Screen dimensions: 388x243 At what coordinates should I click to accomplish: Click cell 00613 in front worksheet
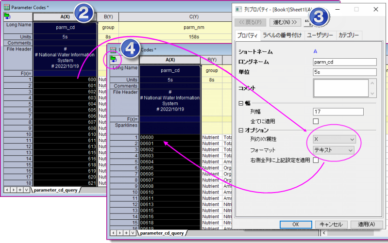(170, 204)
